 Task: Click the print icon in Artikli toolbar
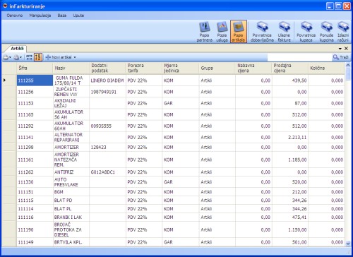[6, 57]
